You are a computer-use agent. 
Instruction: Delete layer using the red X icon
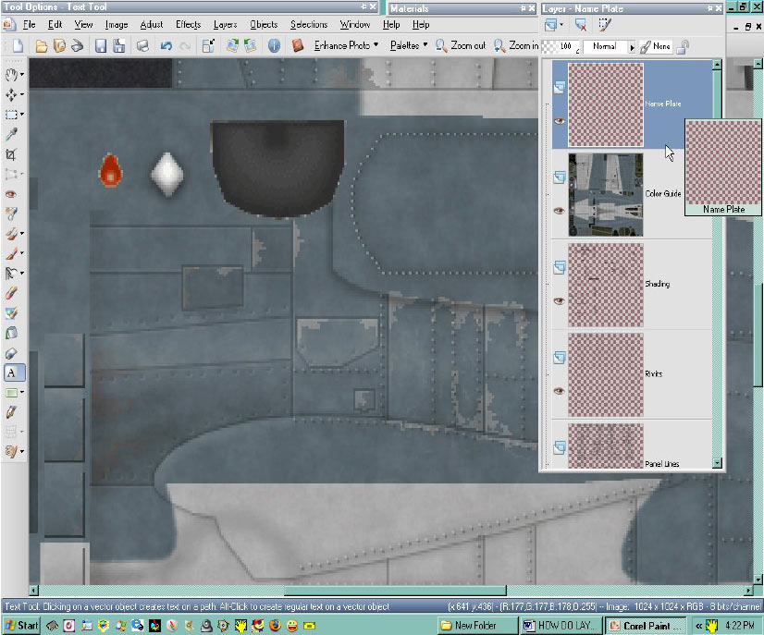580,25
